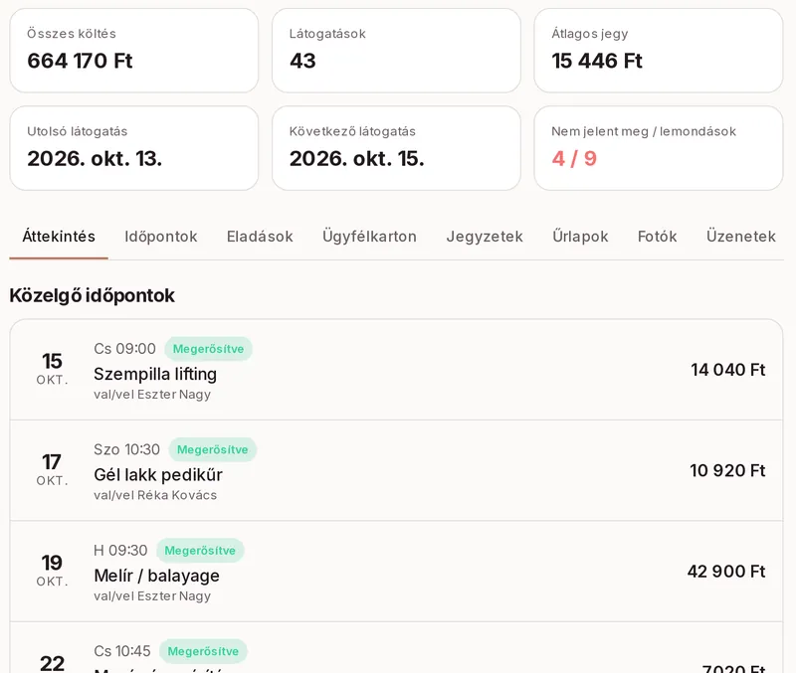This screenshot has height=673, width=796.
Task: Select the Ügyfélkarton tab
Action: tap(369, 237)
